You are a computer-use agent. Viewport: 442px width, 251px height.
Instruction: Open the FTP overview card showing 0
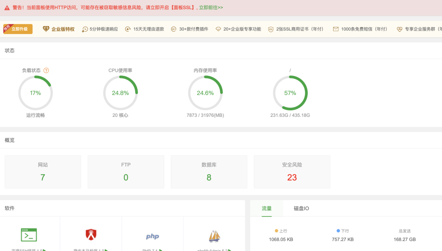coord(126,172)
